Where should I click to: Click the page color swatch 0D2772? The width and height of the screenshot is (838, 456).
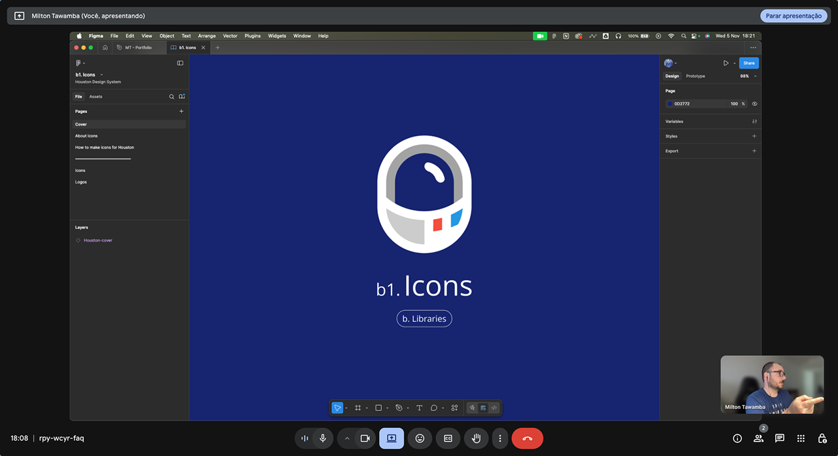(x=670, y=103)
